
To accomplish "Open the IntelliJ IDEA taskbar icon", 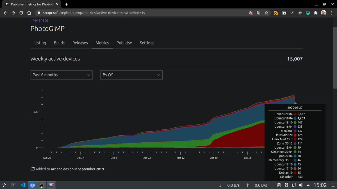I will pyautogui.click(x=42, y=185).
